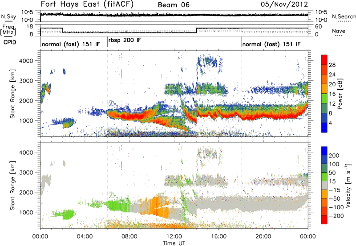This screenshot has height=246, width=356.
Task: Click the 1000 tick label in velocity panel
Action: tap(26, 212)
